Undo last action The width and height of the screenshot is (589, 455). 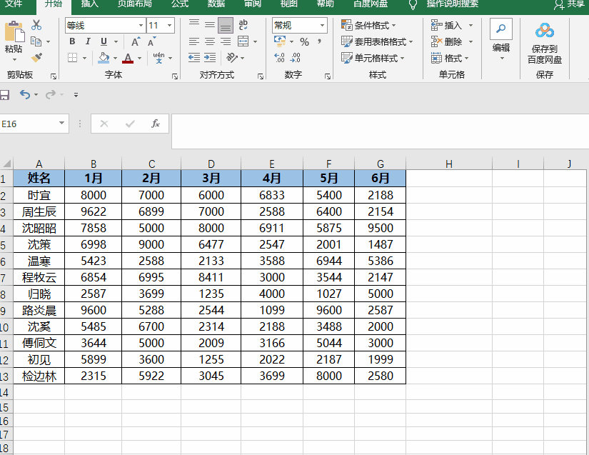click(25, 94)
